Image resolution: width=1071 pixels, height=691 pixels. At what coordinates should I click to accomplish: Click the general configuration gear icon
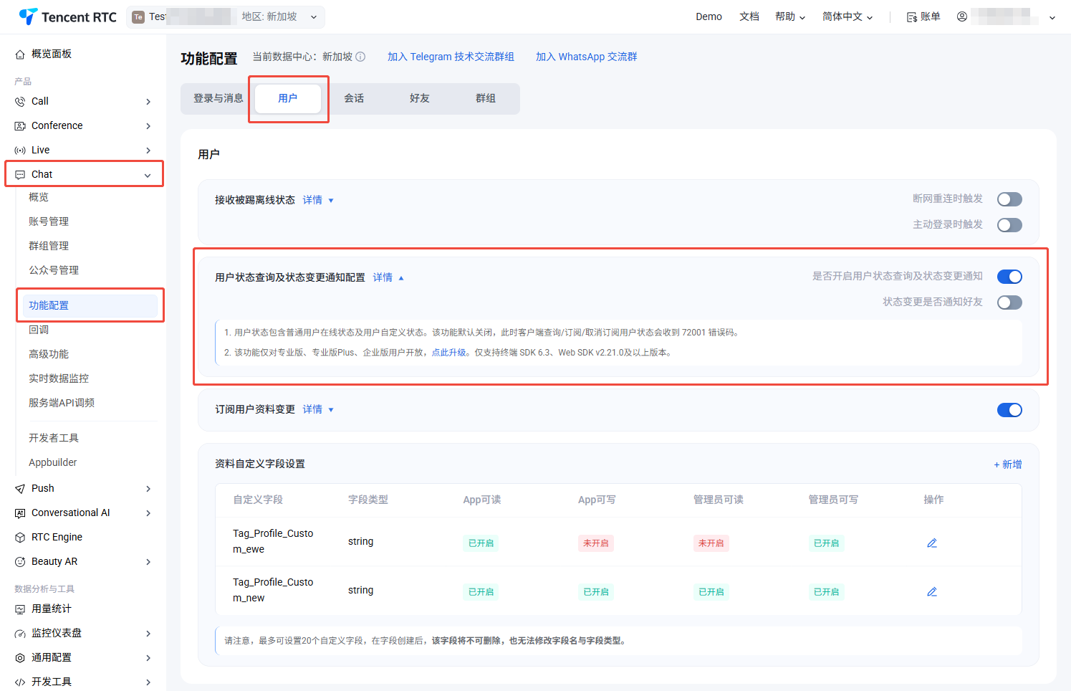click(x=20, y=658)
